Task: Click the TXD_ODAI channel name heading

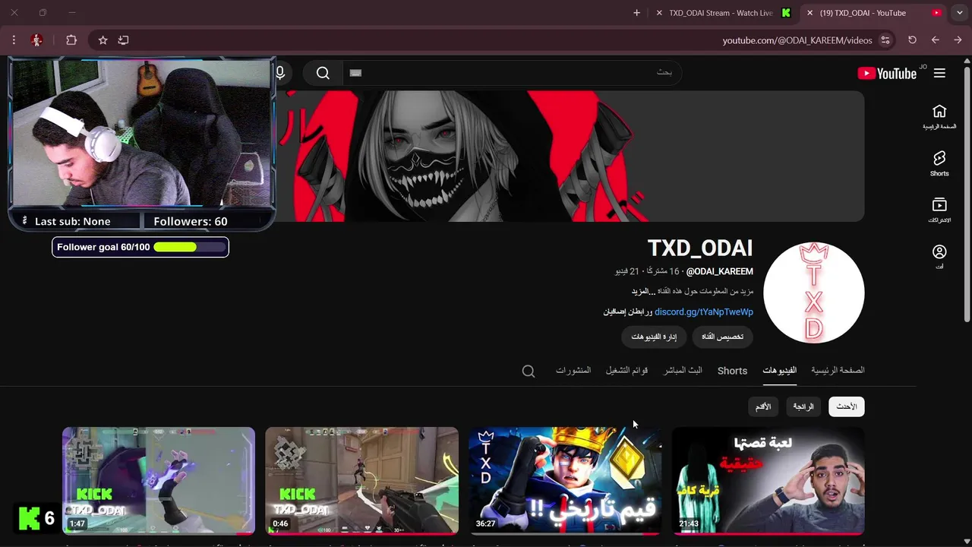Action: pos(699,248)
